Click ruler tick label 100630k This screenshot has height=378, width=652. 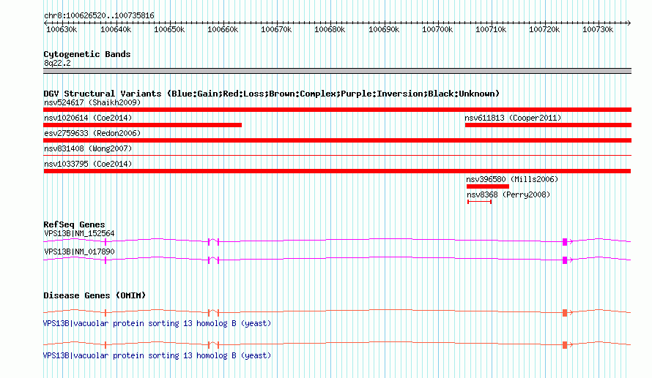pyautogui.click(x=62, y=29)
